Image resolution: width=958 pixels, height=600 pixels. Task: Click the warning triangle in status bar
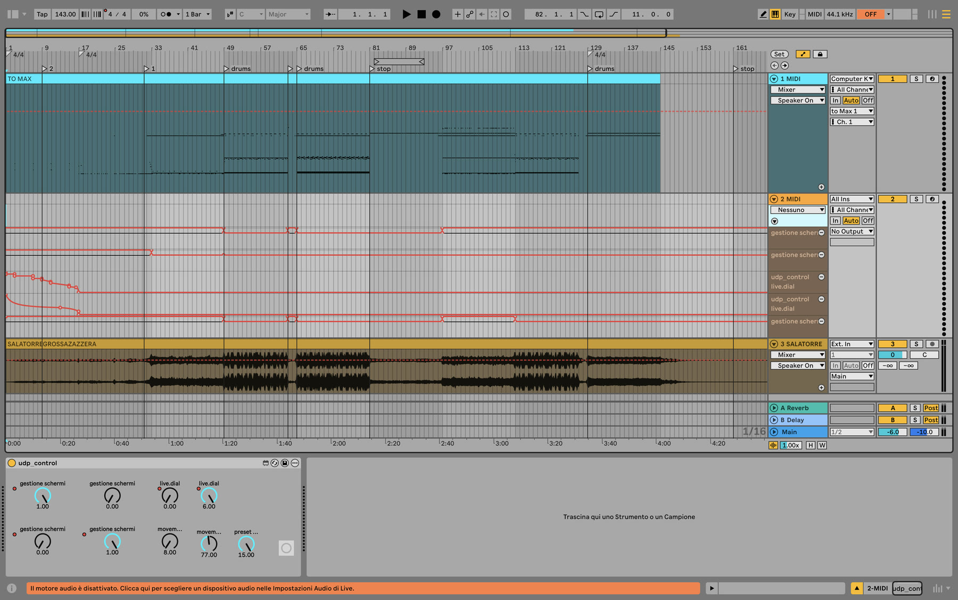[856, 588]
